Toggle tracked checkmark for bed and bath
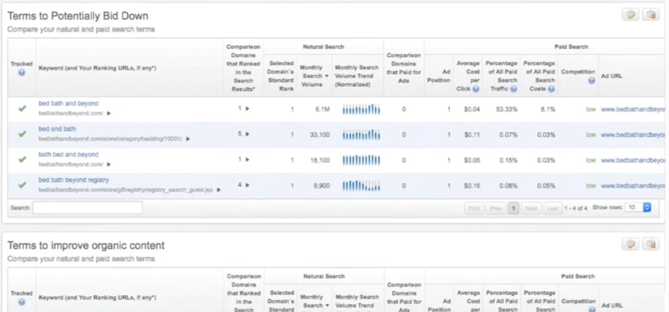Screen dimensions: 669x312 (22, 134)
